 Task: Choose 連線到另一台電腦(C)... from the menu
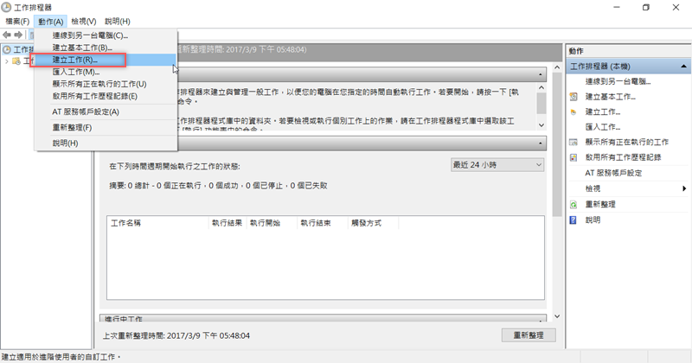(106, 35)
